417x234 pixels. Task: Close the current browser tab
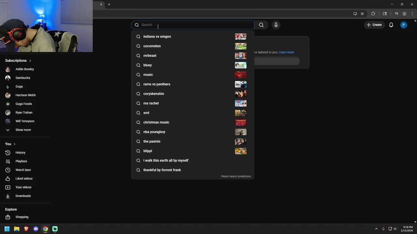[x=101, y=4]
